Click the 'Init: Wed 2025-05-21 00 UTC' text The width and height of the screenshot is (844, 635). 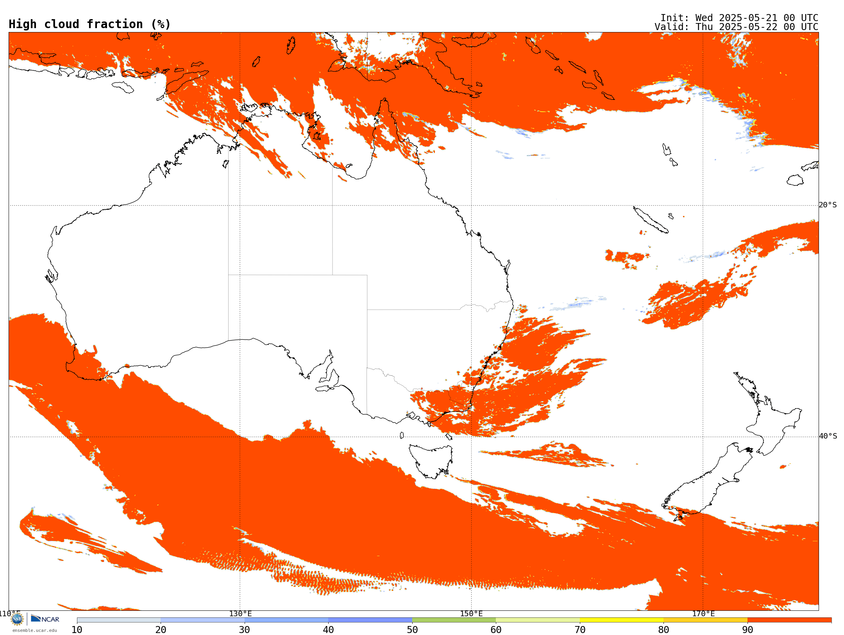pos(739,18)
